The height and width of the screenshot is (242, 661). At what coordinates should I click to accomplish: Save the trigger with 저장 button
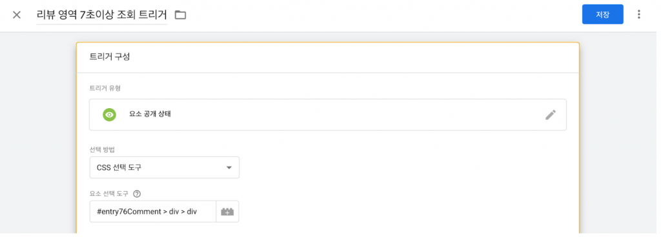tap(602, 15)
